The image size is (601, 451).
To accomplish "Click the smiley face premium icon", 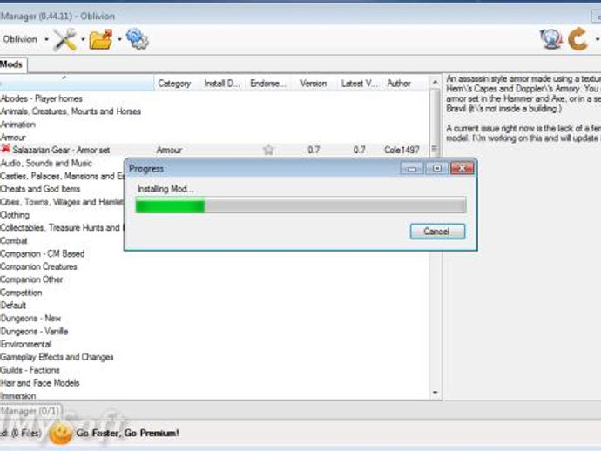I will click(x=61, y=433).
